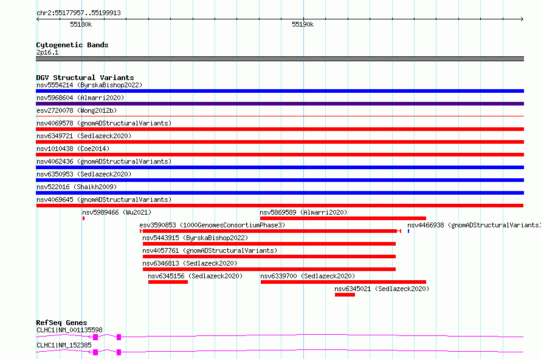Click the red bar of nsv4069645
This screenshot has width=541, height=359.
(280, 206)
